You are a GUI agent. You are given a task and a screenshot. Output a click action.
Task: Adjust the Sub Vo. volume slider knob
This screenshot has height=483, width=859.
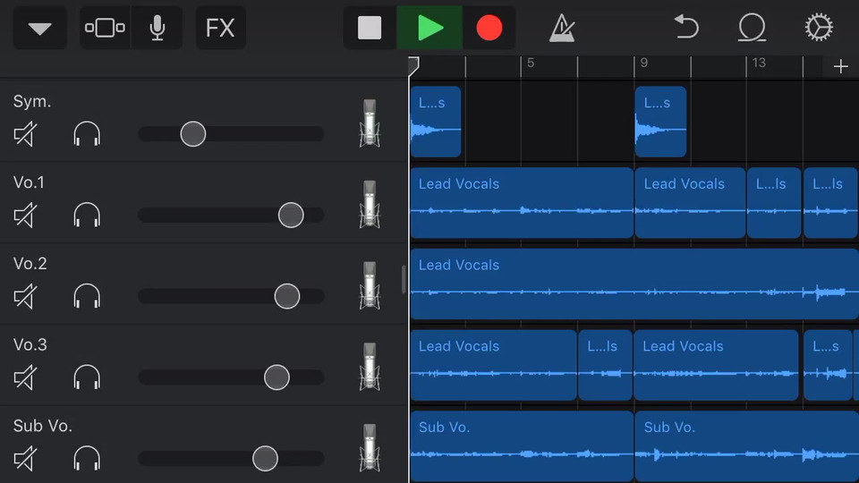point(265,458)
